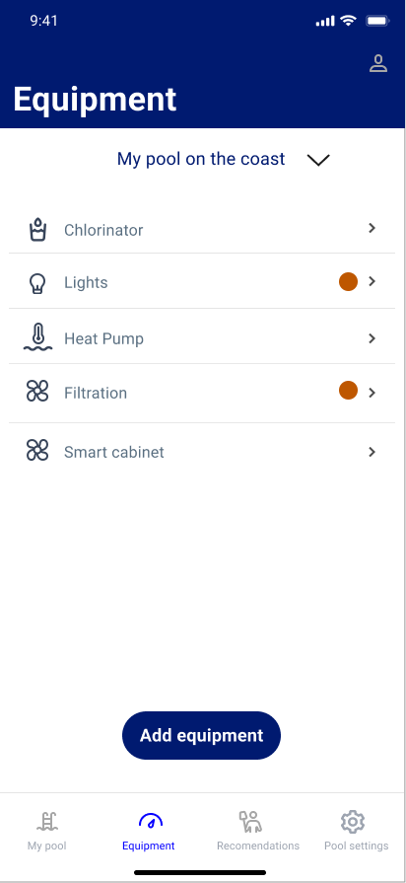The image size is (406, 883).
Task: Tap the Filtration fan icon
Action: point(37,392)
